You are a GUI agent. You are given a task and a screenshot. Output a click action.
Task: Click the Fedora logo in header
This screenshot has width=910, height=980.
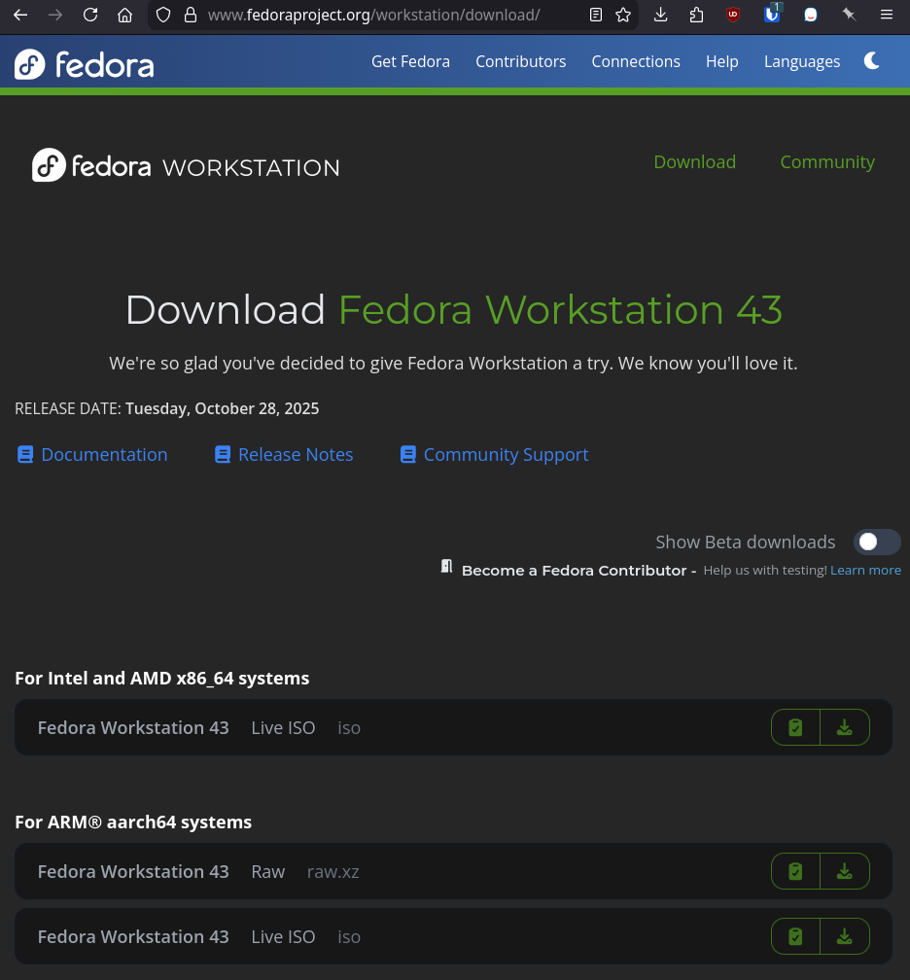pos(85,64)
